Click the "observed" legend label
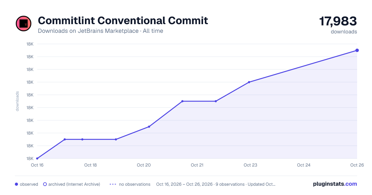372x195 pixels. (29, 184)
